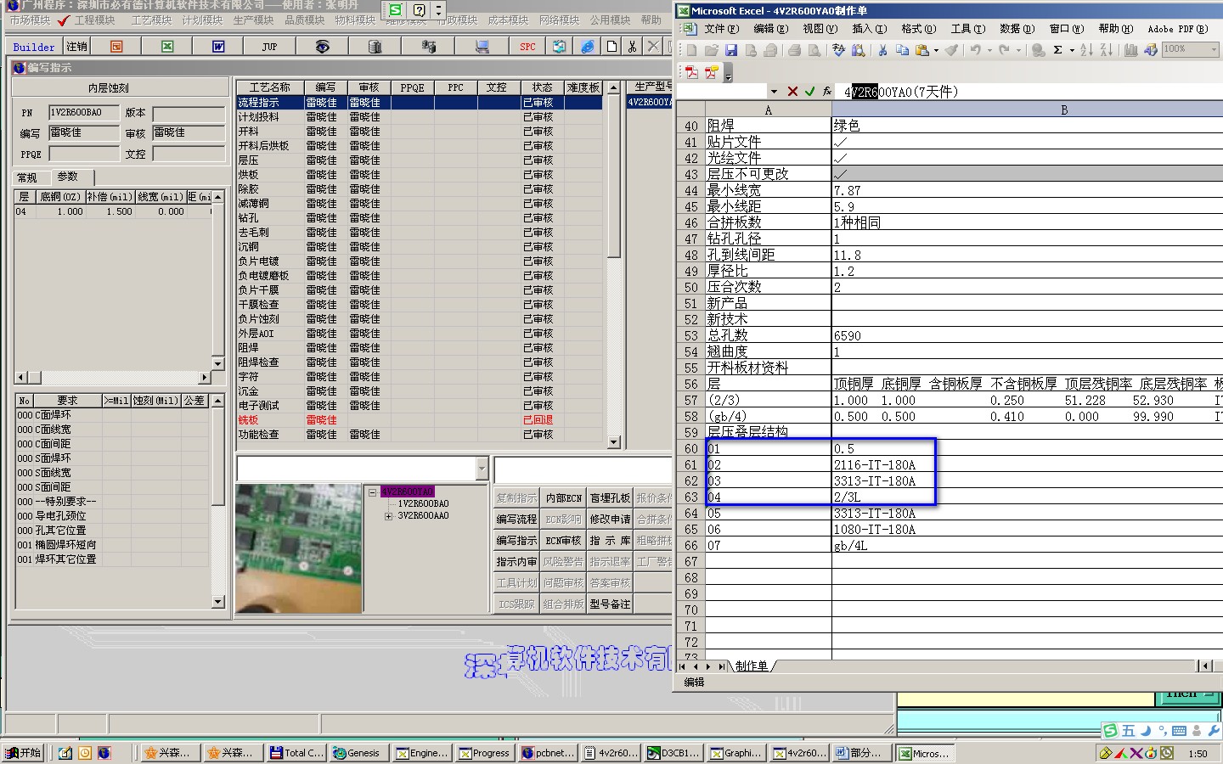
Task: Click the Excel Sort Descending icon
Action: tap(1106, 50)
